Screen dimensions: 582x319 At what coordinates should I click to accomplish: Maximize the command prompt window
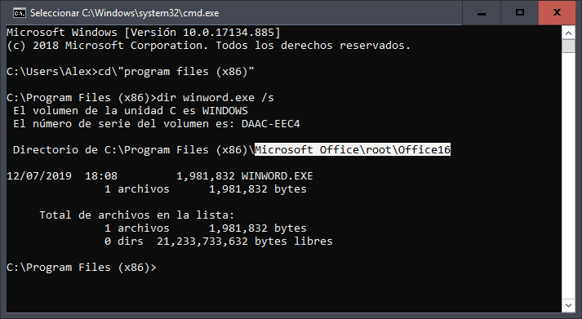(x=520, y=13)
